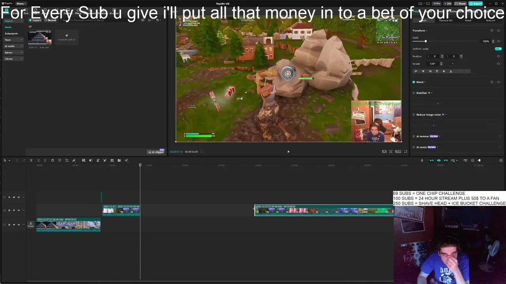Align clip to the top
506x284 pixels.
(x=437, y=71)
